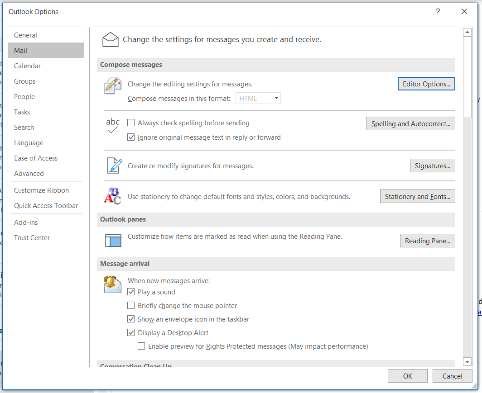Select the Language category
The height and width of the screenshot is (393, 482).
tap(46, 142)
